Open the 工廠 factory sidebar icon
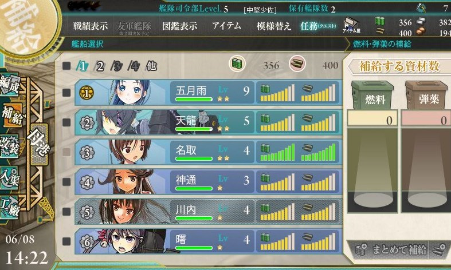Viewport: 451px width, 270px height. point(10,208)
